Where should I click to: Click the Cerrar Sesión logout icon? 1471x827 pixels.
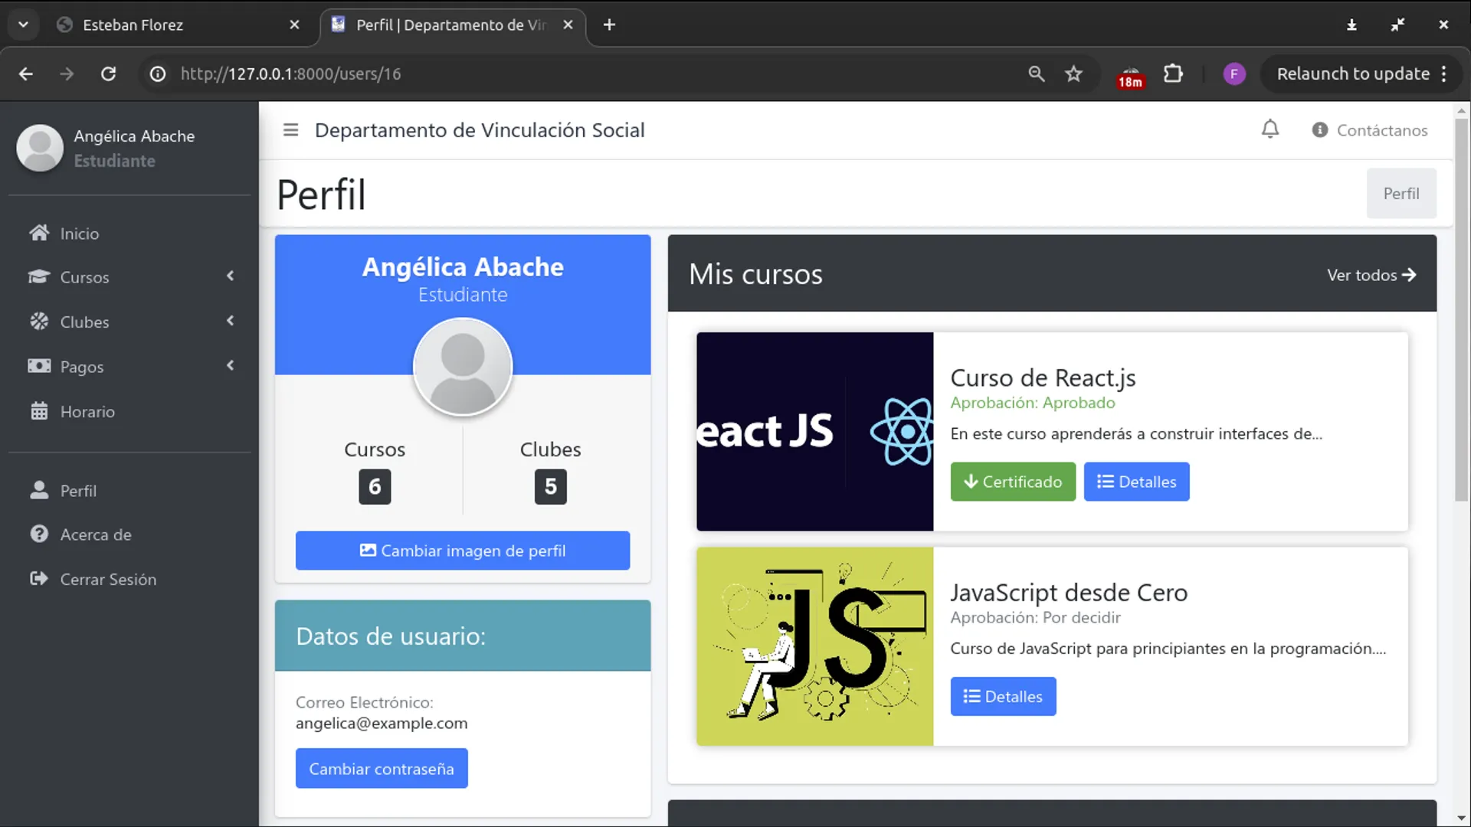pyautogui.click(x=39, y=579)
